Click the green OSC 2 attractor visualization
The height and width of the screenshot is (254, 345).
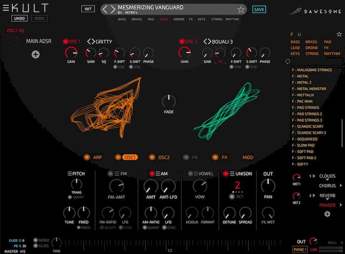(227, 111)
